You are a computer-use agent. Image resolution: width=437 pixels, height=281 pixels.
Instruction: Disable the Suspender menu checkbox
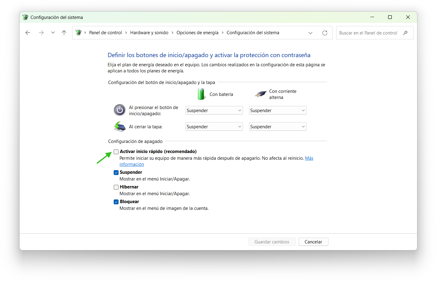click(x=116, y=172)
